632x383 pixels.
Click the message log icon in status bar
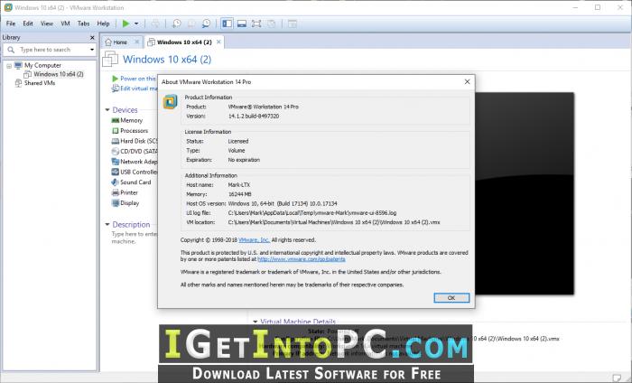click(617, 378)
